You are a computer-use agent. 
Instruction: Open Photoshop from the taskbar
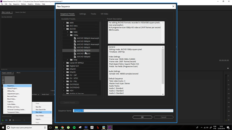click(x=86, y=127)
